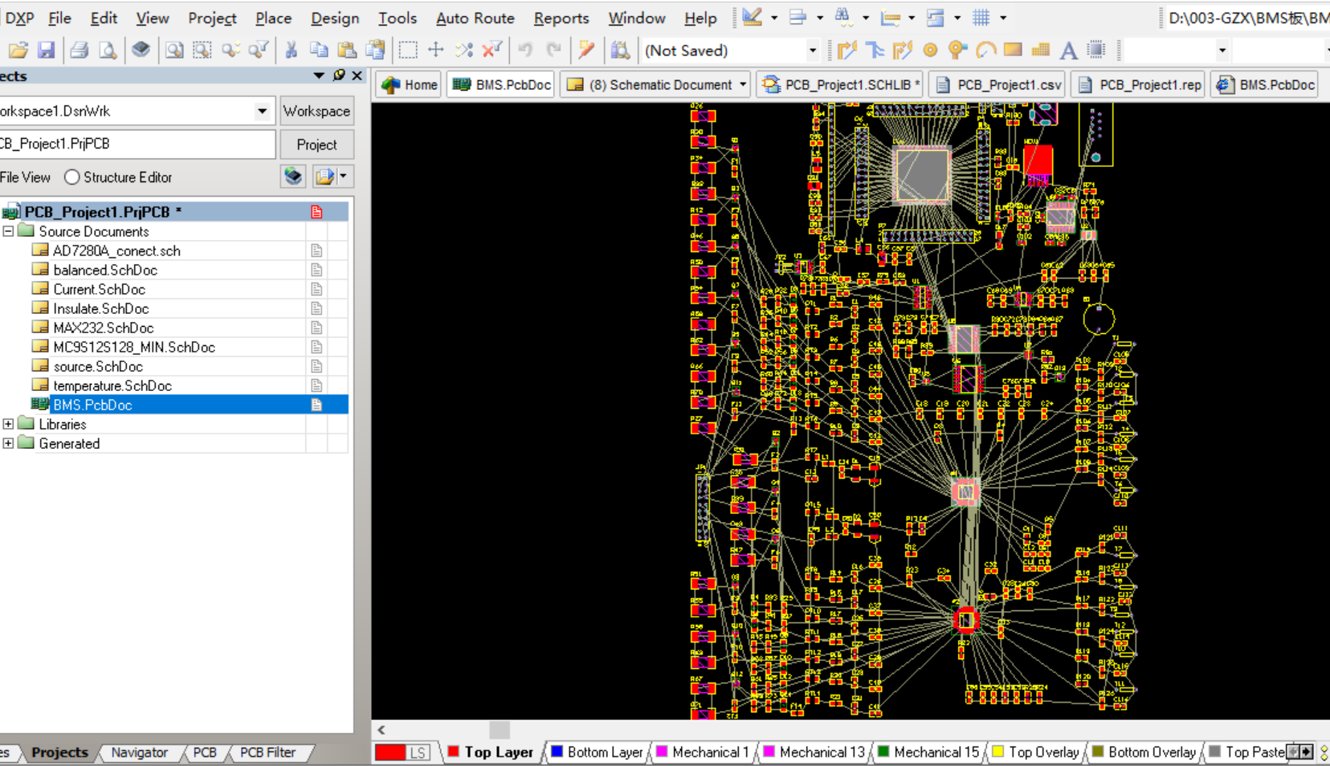
Task: Click the Deselect All icon
Action: [x=464, y=51]
